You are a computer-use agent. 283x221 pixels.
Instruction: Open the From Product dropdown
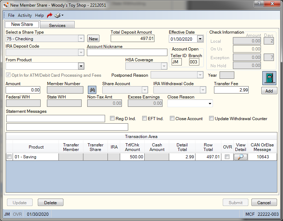coord(81,66)
